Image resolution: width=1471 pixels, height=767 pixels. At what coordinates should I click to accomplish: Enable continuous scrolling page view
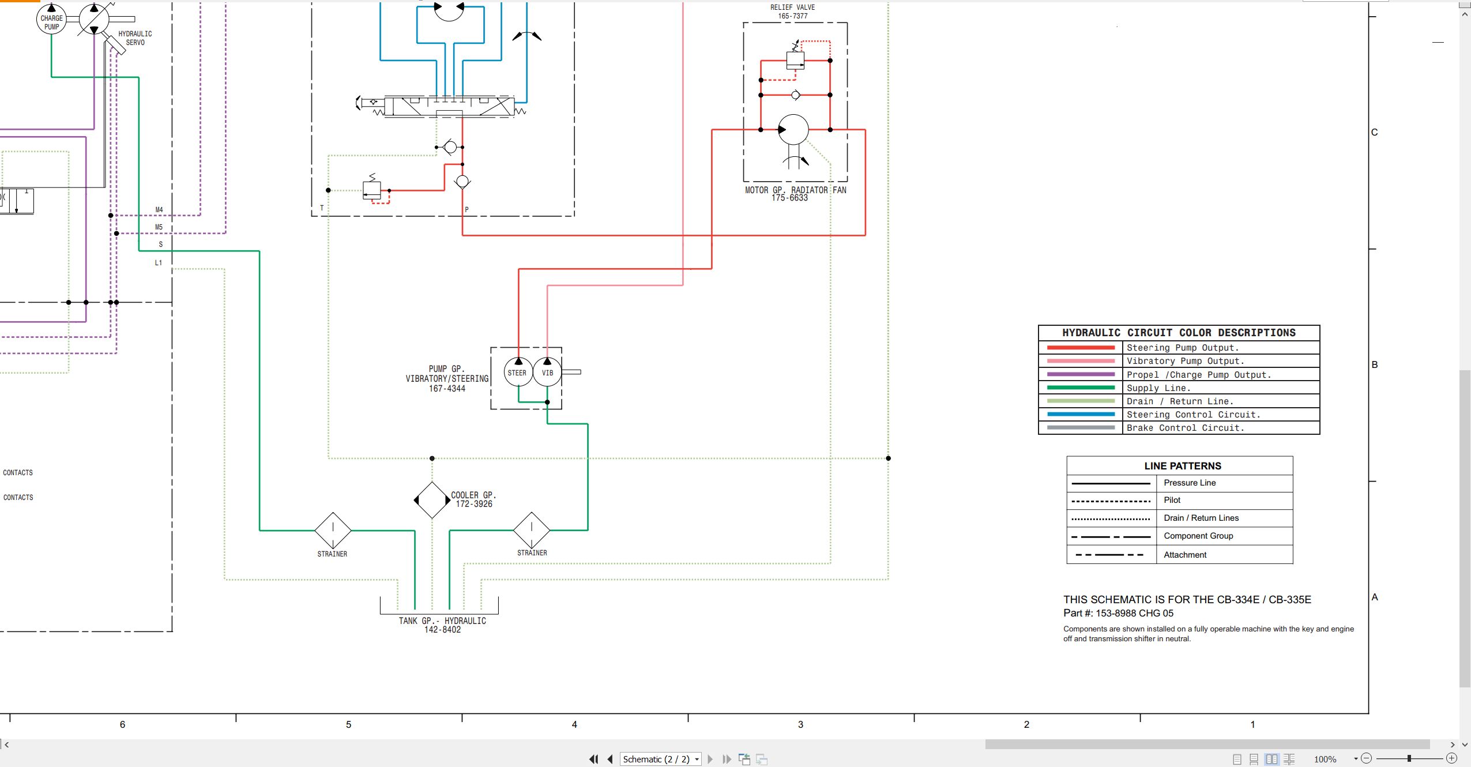(1254, 759)
